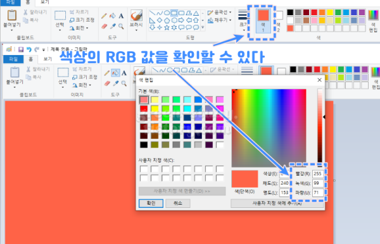Switch to the 홈 tab in the lower Paint window
This screenshot has height=244, width=380.
pos(30,59)
